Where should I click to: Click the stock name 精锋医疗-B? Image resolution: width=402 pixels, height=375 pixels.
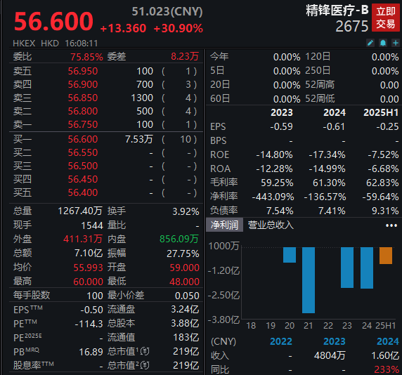point(337,11)
